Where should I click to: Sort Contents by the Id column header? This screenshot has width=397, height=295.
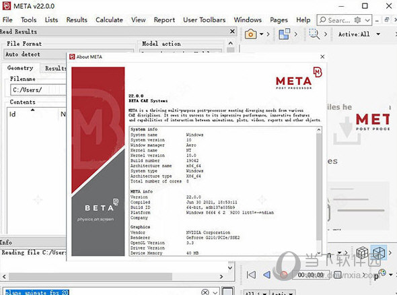click(12, 114)
